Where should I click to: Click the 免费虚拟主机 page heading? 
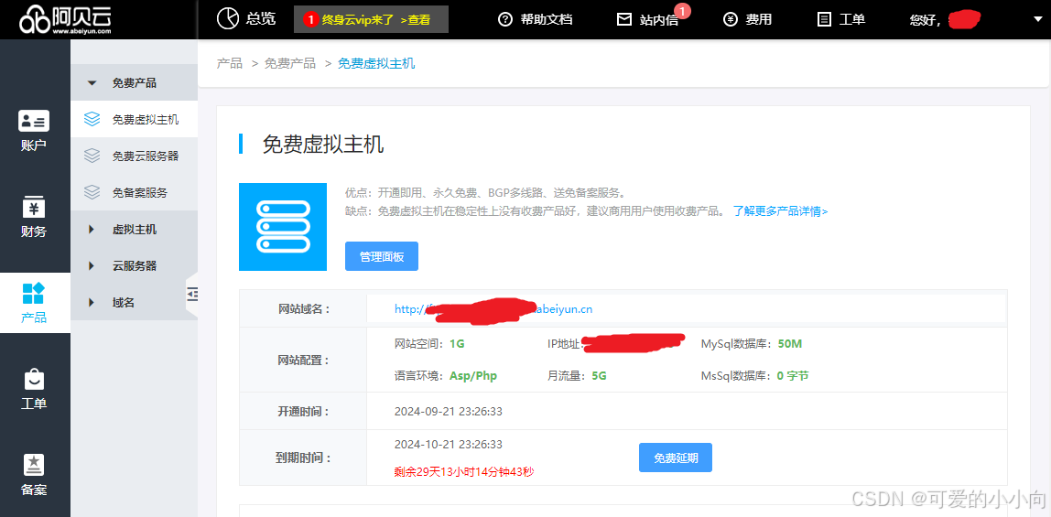[323, 144]
